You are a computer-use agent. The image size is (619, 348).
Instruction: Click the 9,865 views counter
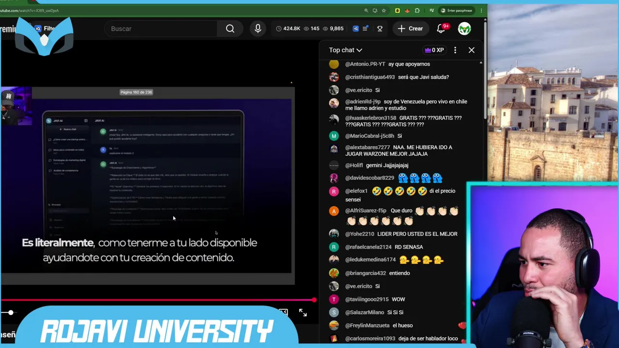pos(333,29)
